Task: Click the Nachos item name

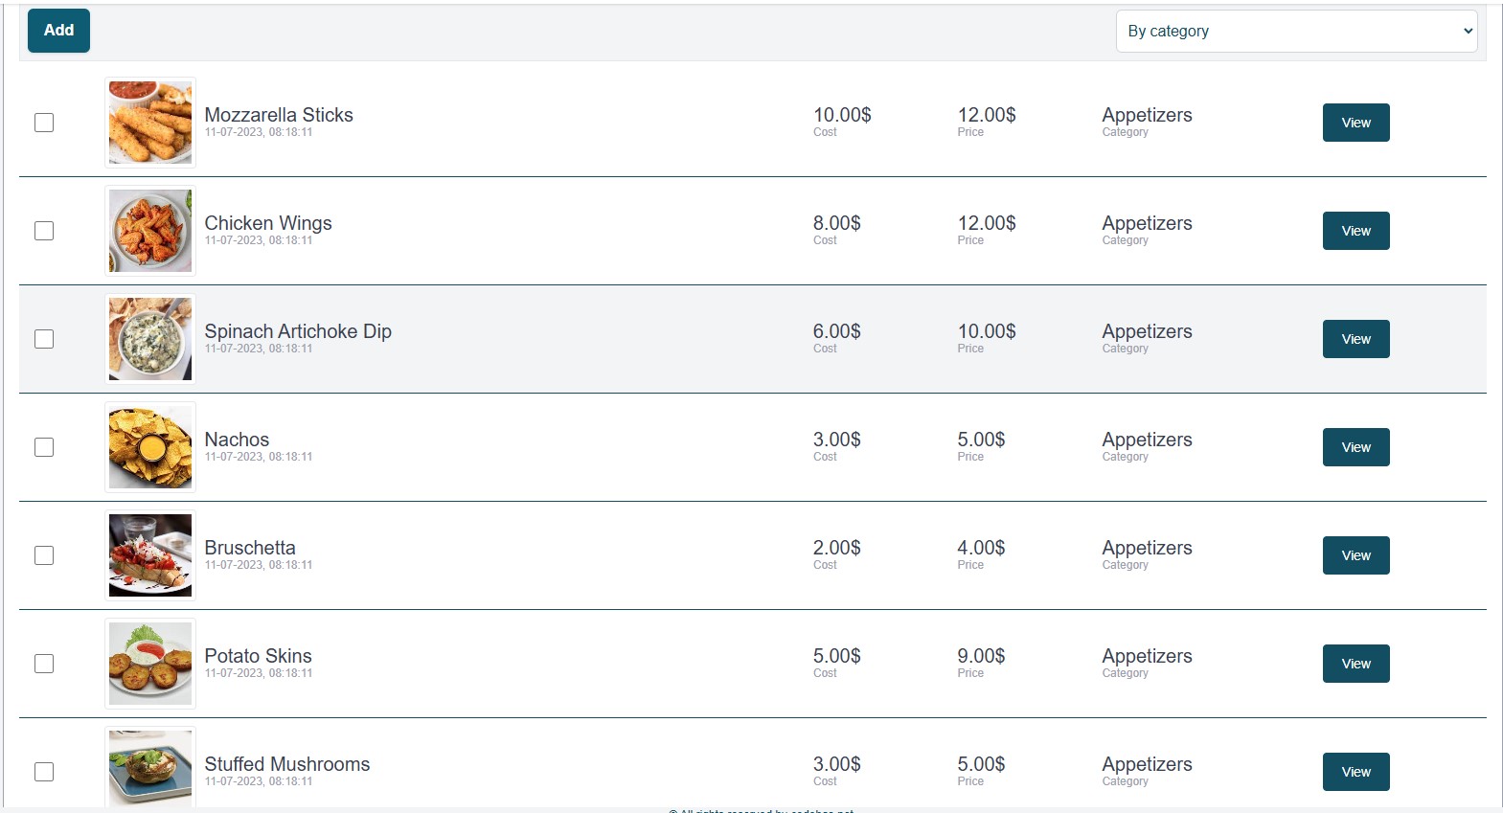Action: (237, 440)
